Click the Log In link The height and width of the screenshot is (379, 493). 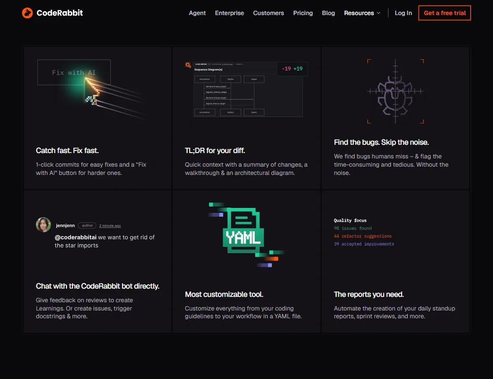click(403, 13)
